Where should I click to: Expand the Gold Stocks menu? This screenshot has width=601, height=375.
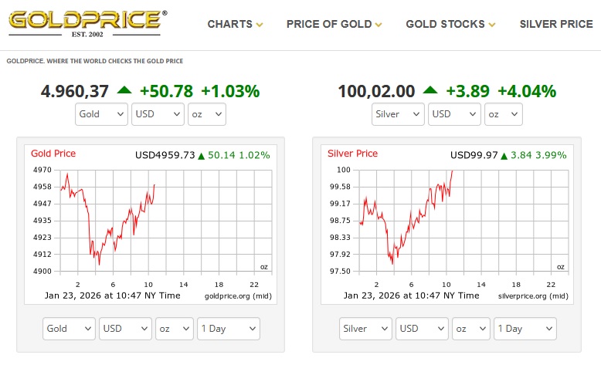450,24
